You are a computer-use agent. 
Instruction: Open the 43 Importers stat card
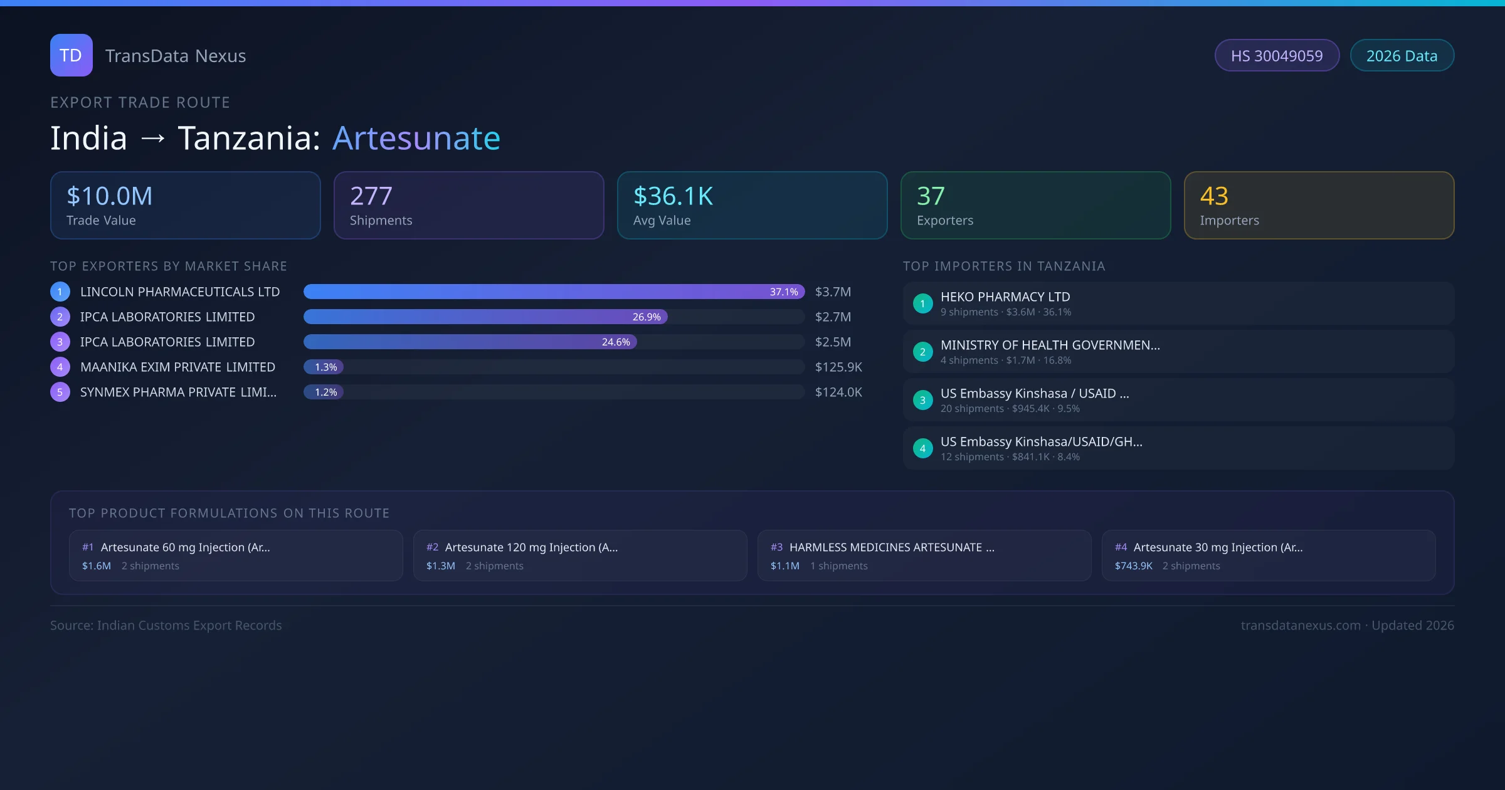(x=1319, y=205)
